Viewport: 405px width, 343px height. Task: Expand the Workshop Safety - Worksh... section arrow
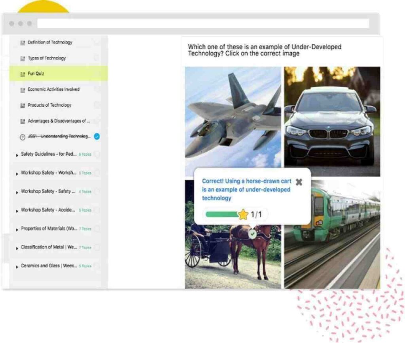[17, 174]
